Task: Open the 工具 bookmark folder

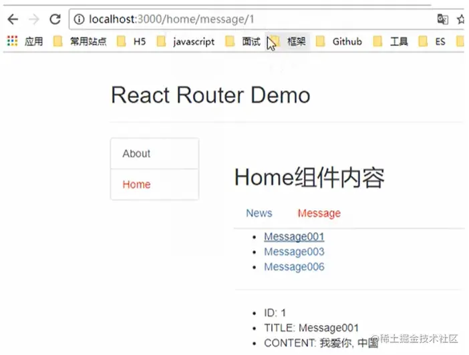Action: pos(390,41)
